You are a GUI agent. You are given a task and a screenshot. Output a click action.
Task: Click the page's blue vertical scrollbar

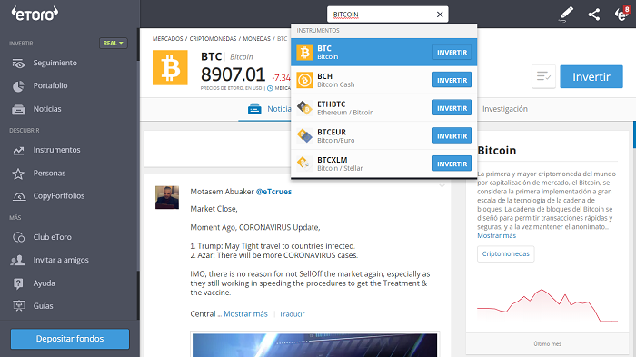pos(634,134)
